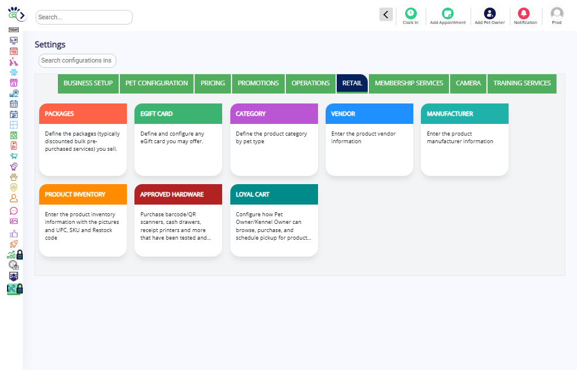Open the Notification bell
This screenshot has width=577, height=370.
point(524,13)
